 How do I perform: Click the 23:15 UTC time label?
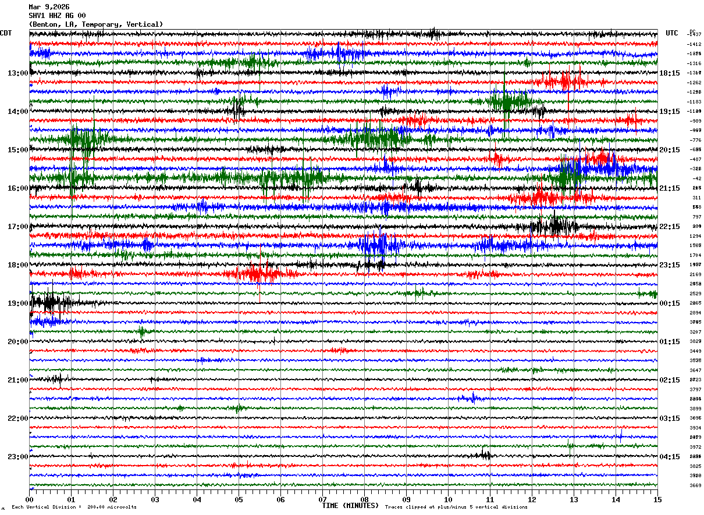670,265
